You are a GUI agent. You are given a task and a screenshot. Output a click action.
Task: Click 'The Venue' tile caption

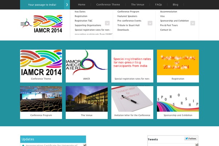87,115
